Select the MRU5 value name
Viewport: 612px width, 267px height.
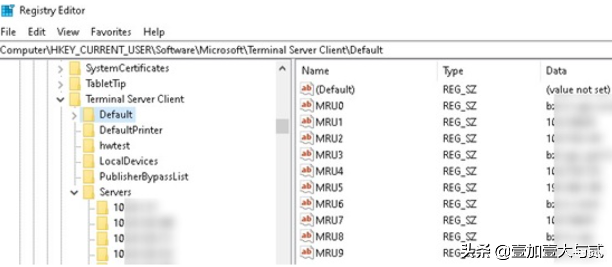(330, 188)
